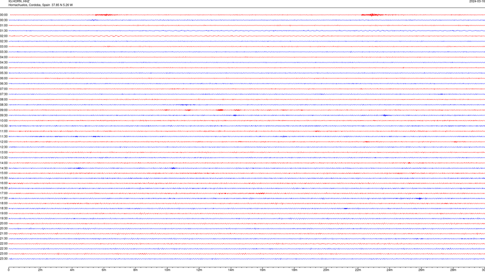Screen dimensions: 485x272
Task: Select the 10:00 trace time label
Action: 4,120
